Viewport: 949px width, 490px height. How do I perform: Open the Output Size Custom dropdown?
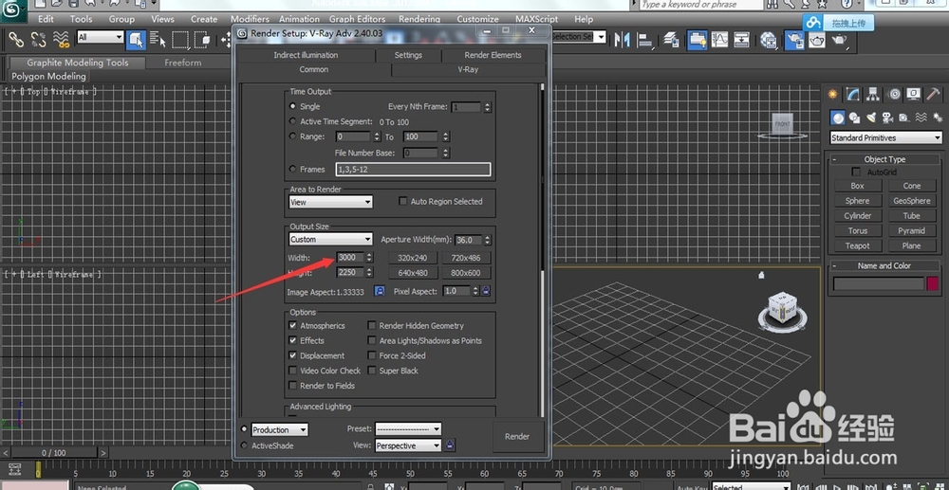tap(330, 239)
